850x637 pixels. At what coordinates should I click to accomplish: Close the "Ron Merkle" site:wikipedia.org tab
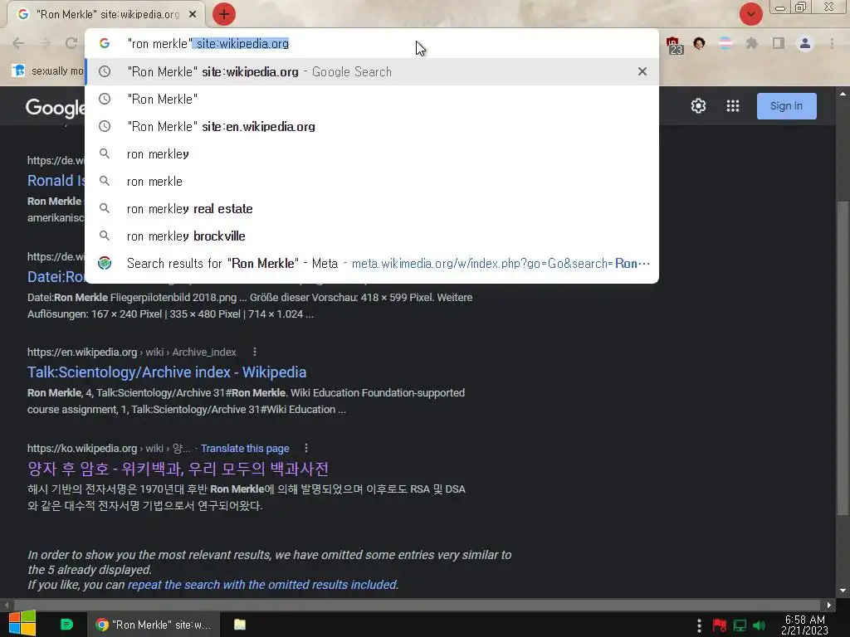tap(193, 14)
